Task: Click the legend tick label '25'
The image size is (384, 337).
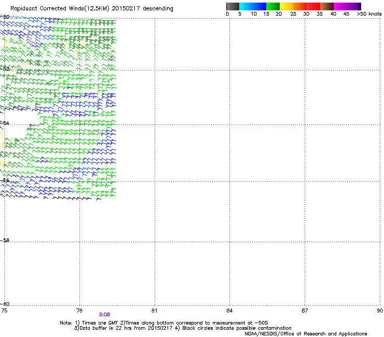Action: click(293, 14)
